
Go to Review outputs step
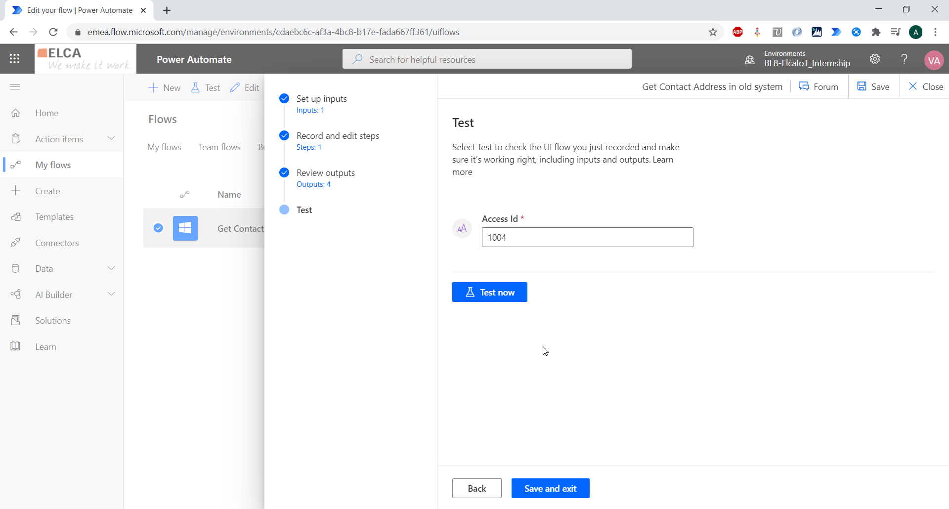coord(326,173)
